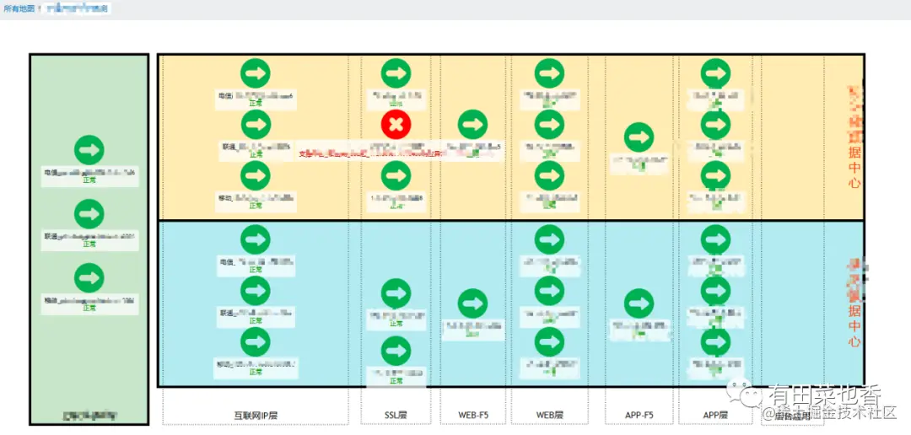Select the APP-F5 icon in yellow data center

click(639, 137)
